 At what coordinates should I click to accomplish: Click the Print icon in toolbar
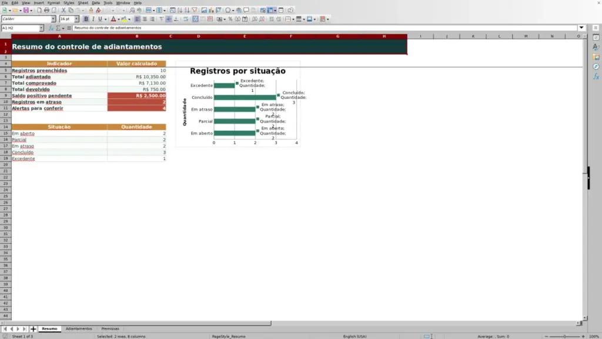point(46,11)
